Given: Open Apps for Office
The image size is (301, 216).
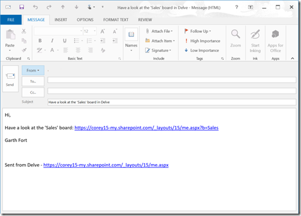Looking at the screenshot, I should coord(275,41).
